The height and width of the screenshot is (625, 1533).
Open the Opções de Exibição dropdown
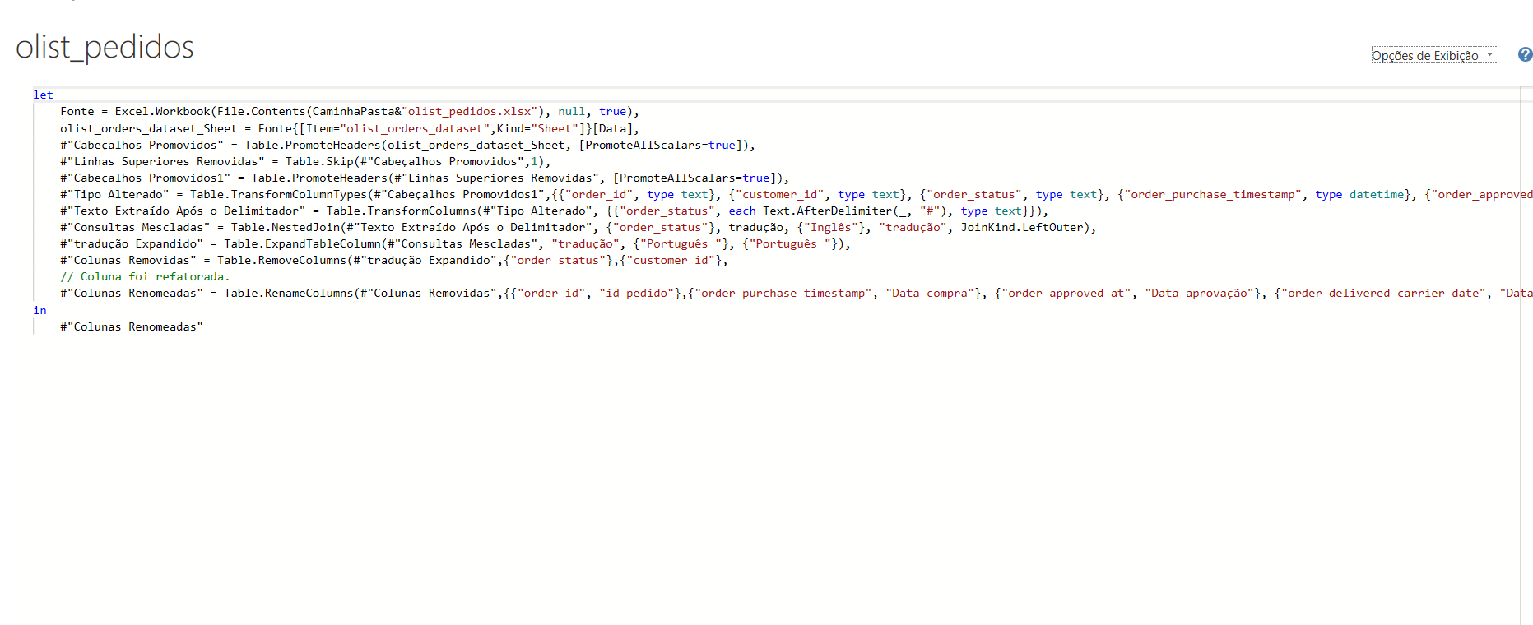point(1433,55)
